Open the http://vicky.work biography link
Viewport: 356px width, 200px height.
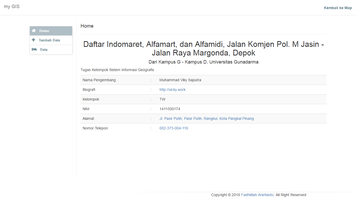pyautogui.click(x=173, y=90)
